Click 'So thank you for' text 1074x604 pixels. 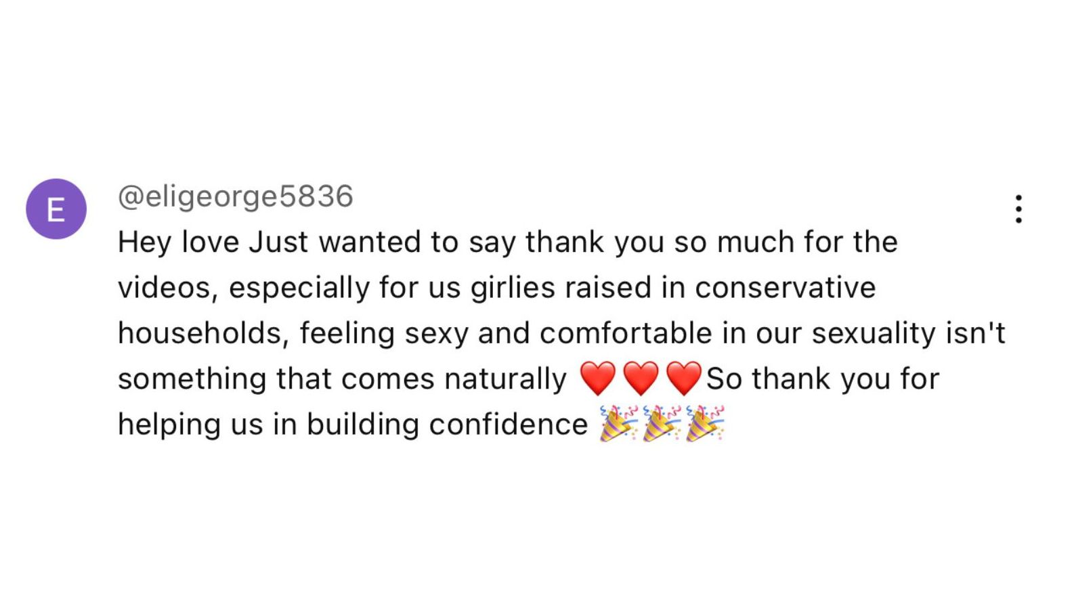click(x=822, y=379)
